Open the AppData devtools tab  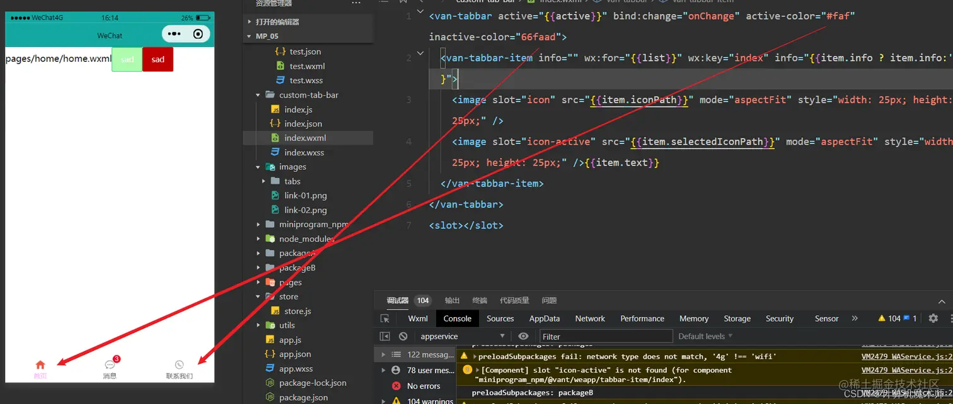[x=545, y=318]
